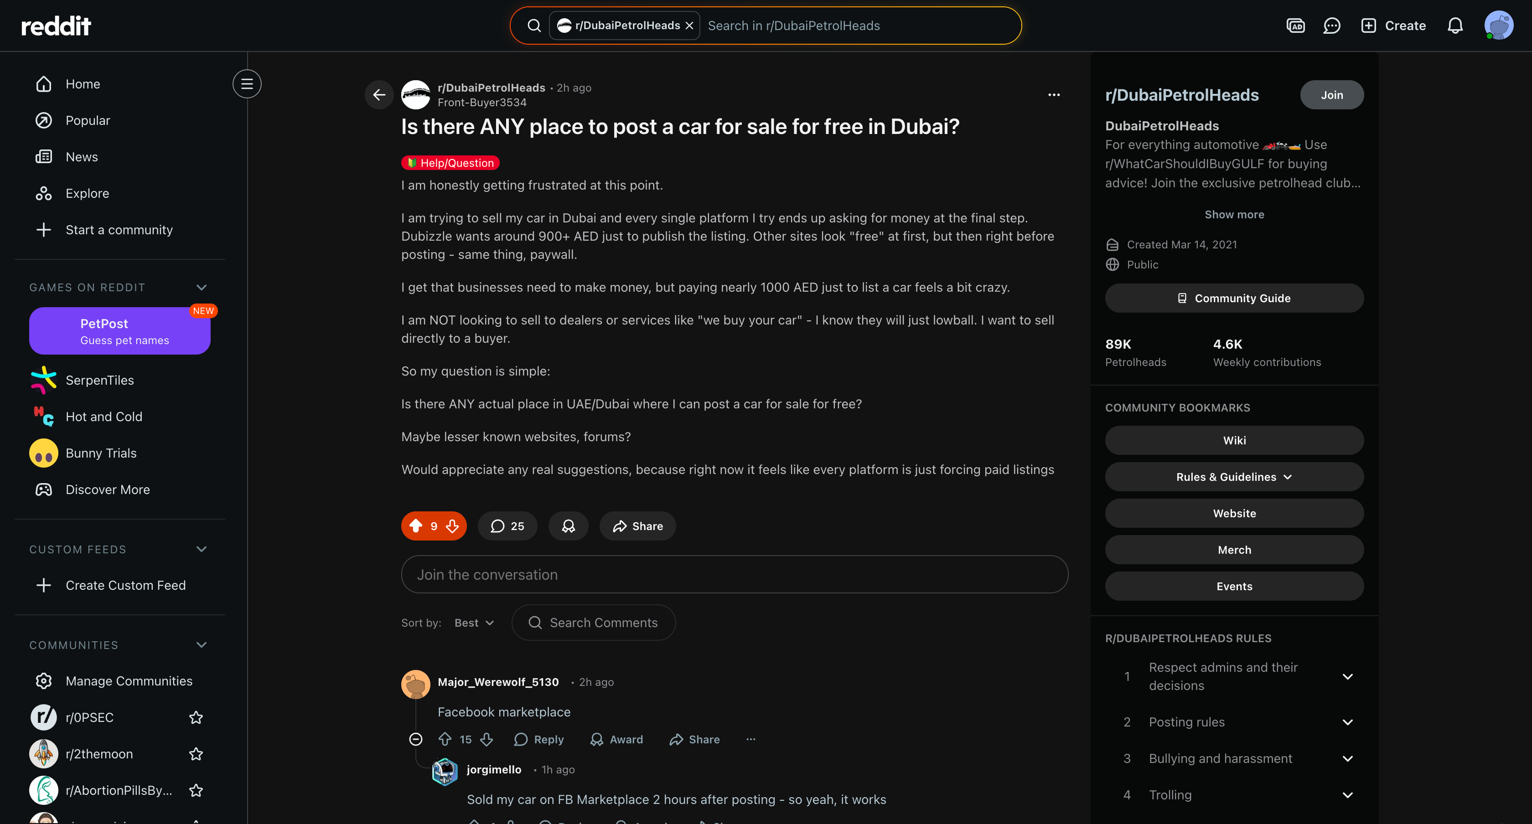Collapse the sidebar navigation with the hamburger button
1532x824 pixels.
(x=247, y=84)
